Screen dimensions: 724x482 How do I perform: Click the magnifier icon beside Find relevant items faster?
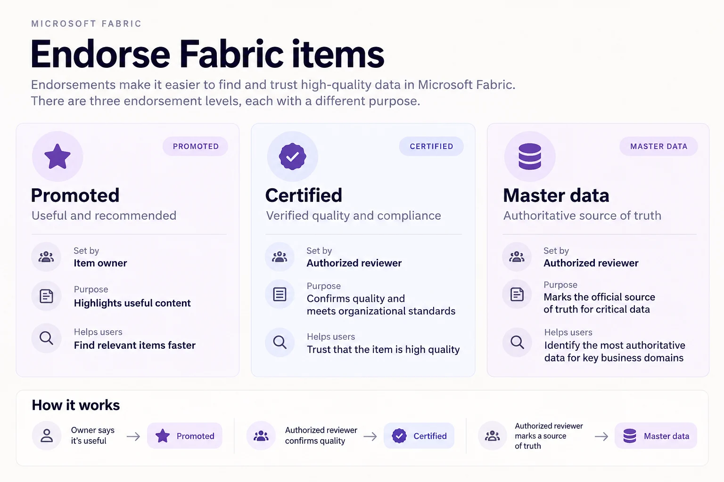pyautogui.click(x=46, y=338)
